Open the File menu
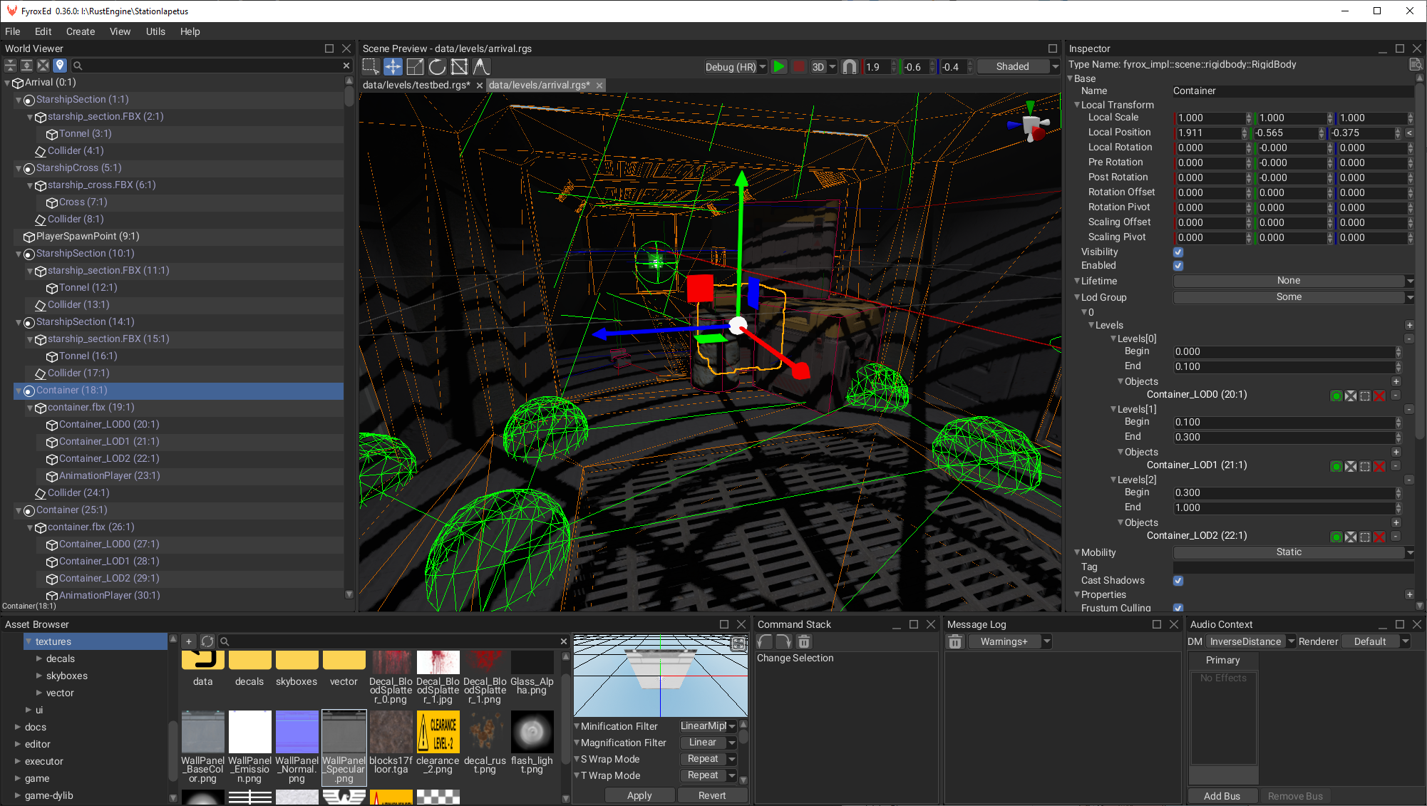The width and height of the screenshot is (1427, 806). coord(13,31)
